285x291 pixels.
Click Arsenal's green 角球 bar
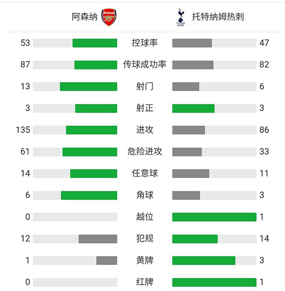tap(89, 195)
